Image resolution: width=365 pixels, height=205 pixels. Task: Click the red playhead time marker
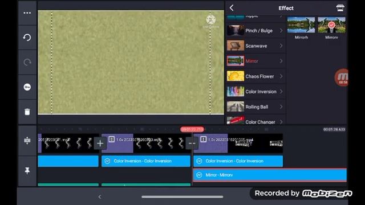coord(192,129)
